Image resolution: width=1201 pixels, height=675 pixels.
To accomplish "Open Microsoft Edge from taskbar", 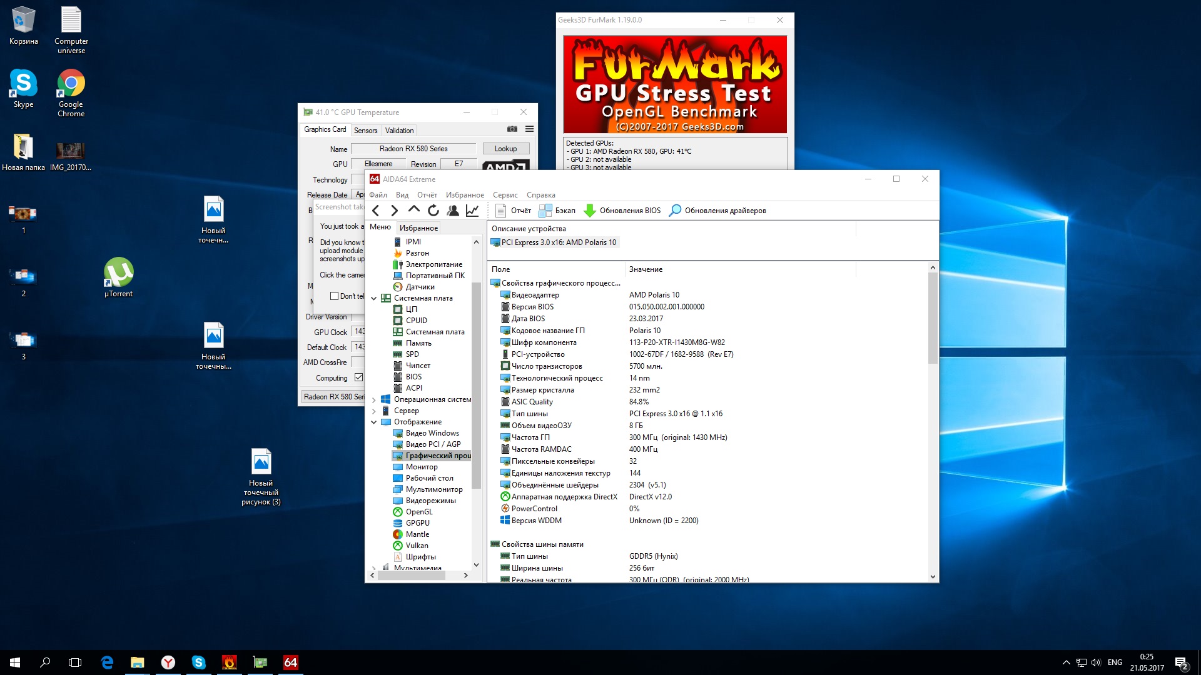I will point(107,662).
